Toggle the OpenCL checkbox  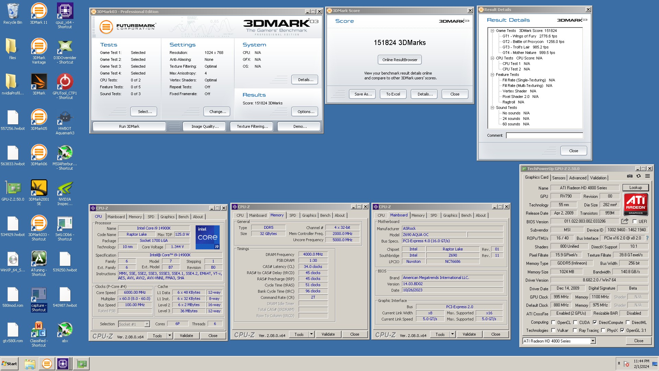coord(553,323)
